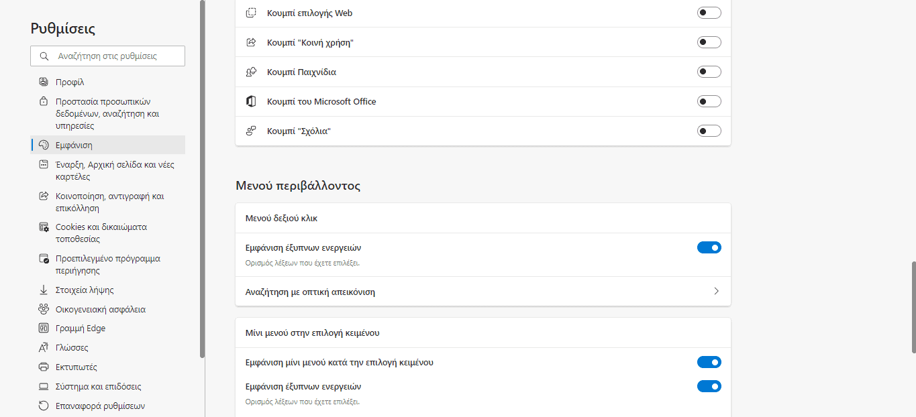Disable Εμφάνιση έξυπνων ενεργειών under Μενού δεξιού κλικ
This screenshot has height=417, width=916.
point(709,247)
